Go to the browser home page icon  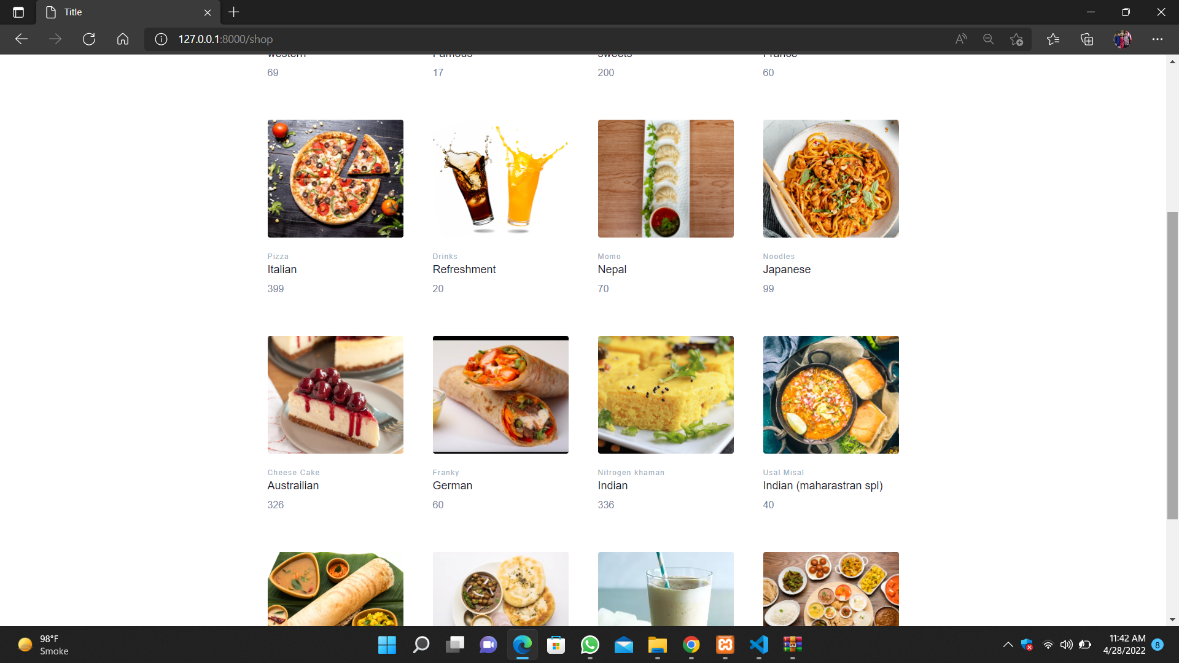click(x=123, y=39)
